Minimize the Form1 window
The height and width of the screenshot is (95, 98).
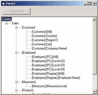pos(85,3)
